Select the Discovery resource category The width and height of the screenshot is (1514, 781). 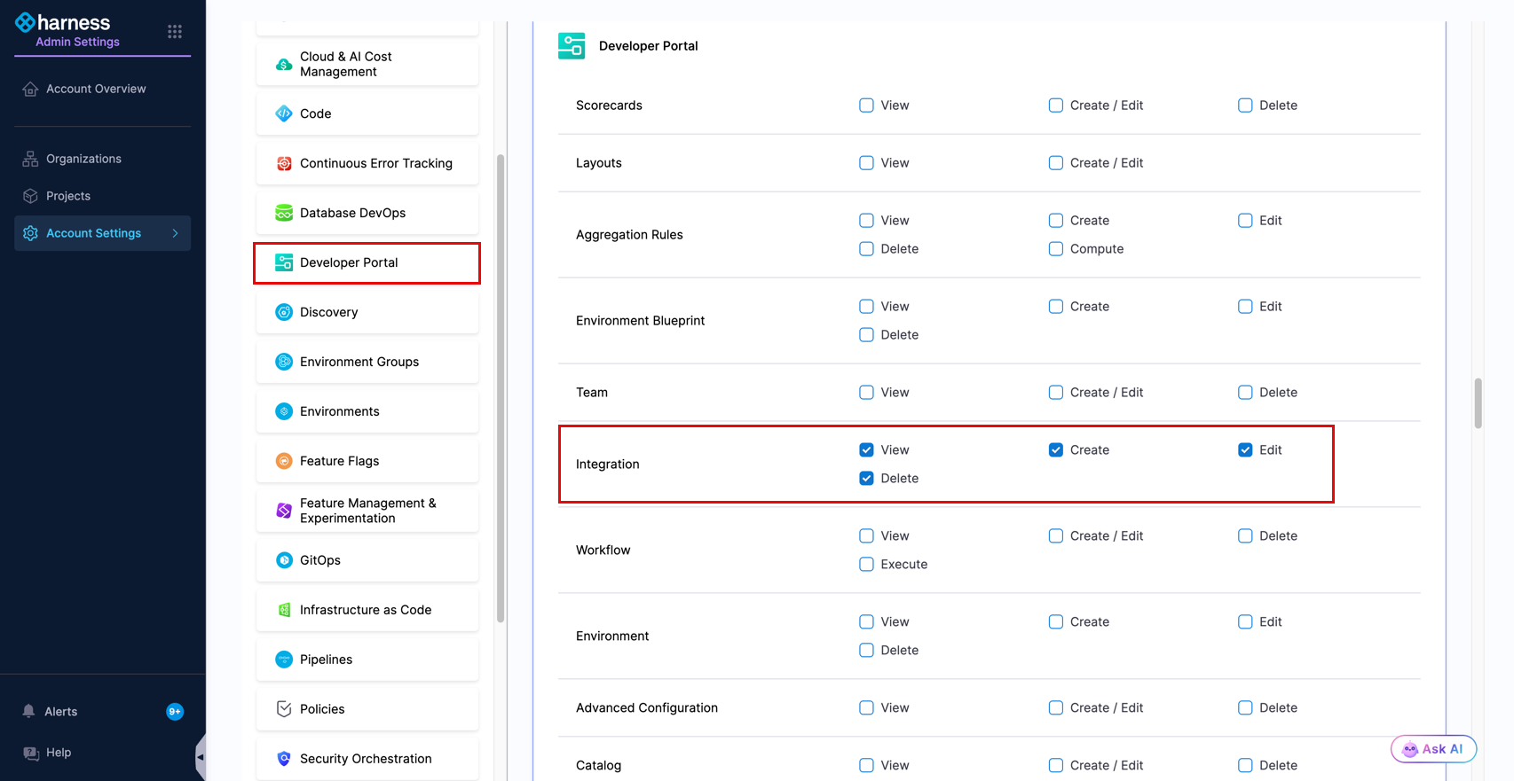(x=367, y=312)
